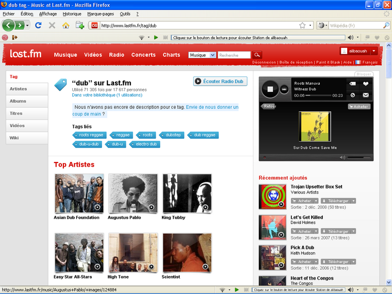This screenshot has height=294, width=392.
Task: Click the Recherche search input field
Action: pos(234,55)
